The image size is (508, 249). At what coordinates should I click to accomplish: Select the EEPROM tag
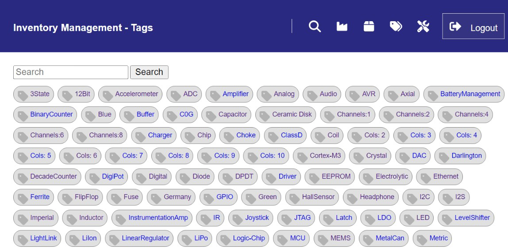coord(330,177)
